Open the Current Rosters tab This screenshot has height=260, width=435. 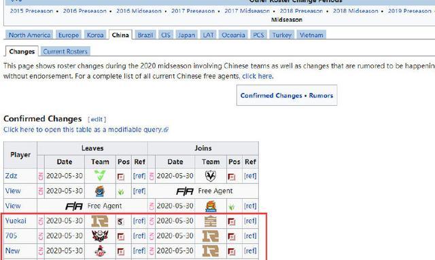click(x=65, y=52)
